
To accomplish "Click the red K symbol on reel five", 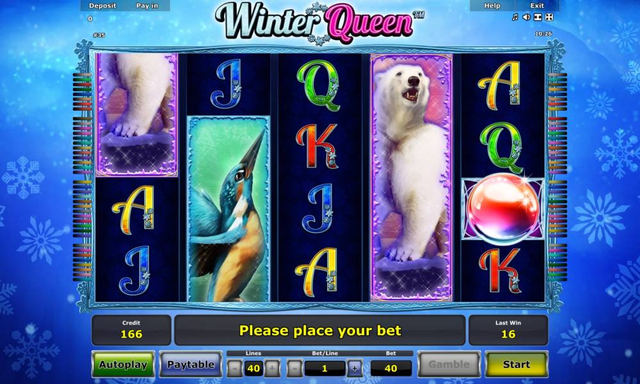I will point(500,270).
